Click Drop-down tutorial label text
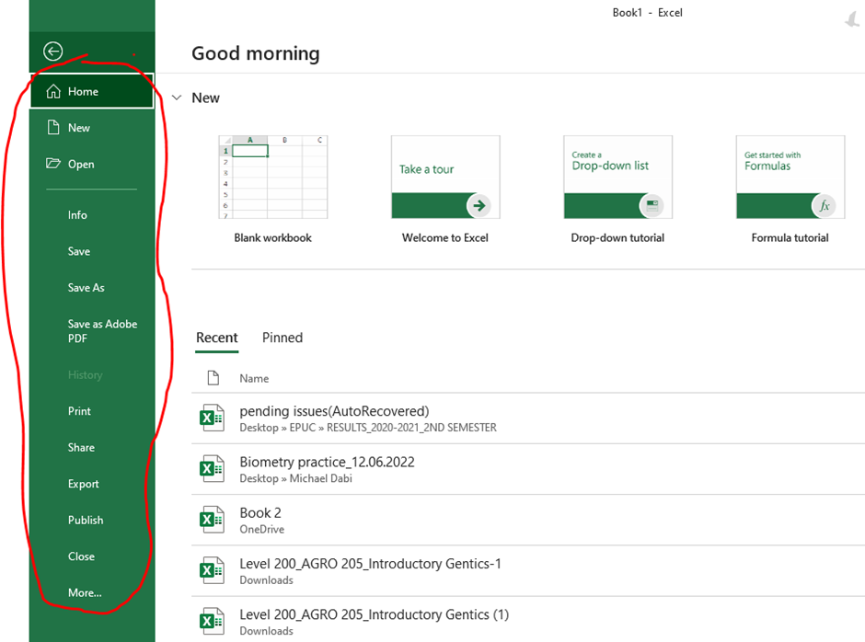 click(617, 237)
